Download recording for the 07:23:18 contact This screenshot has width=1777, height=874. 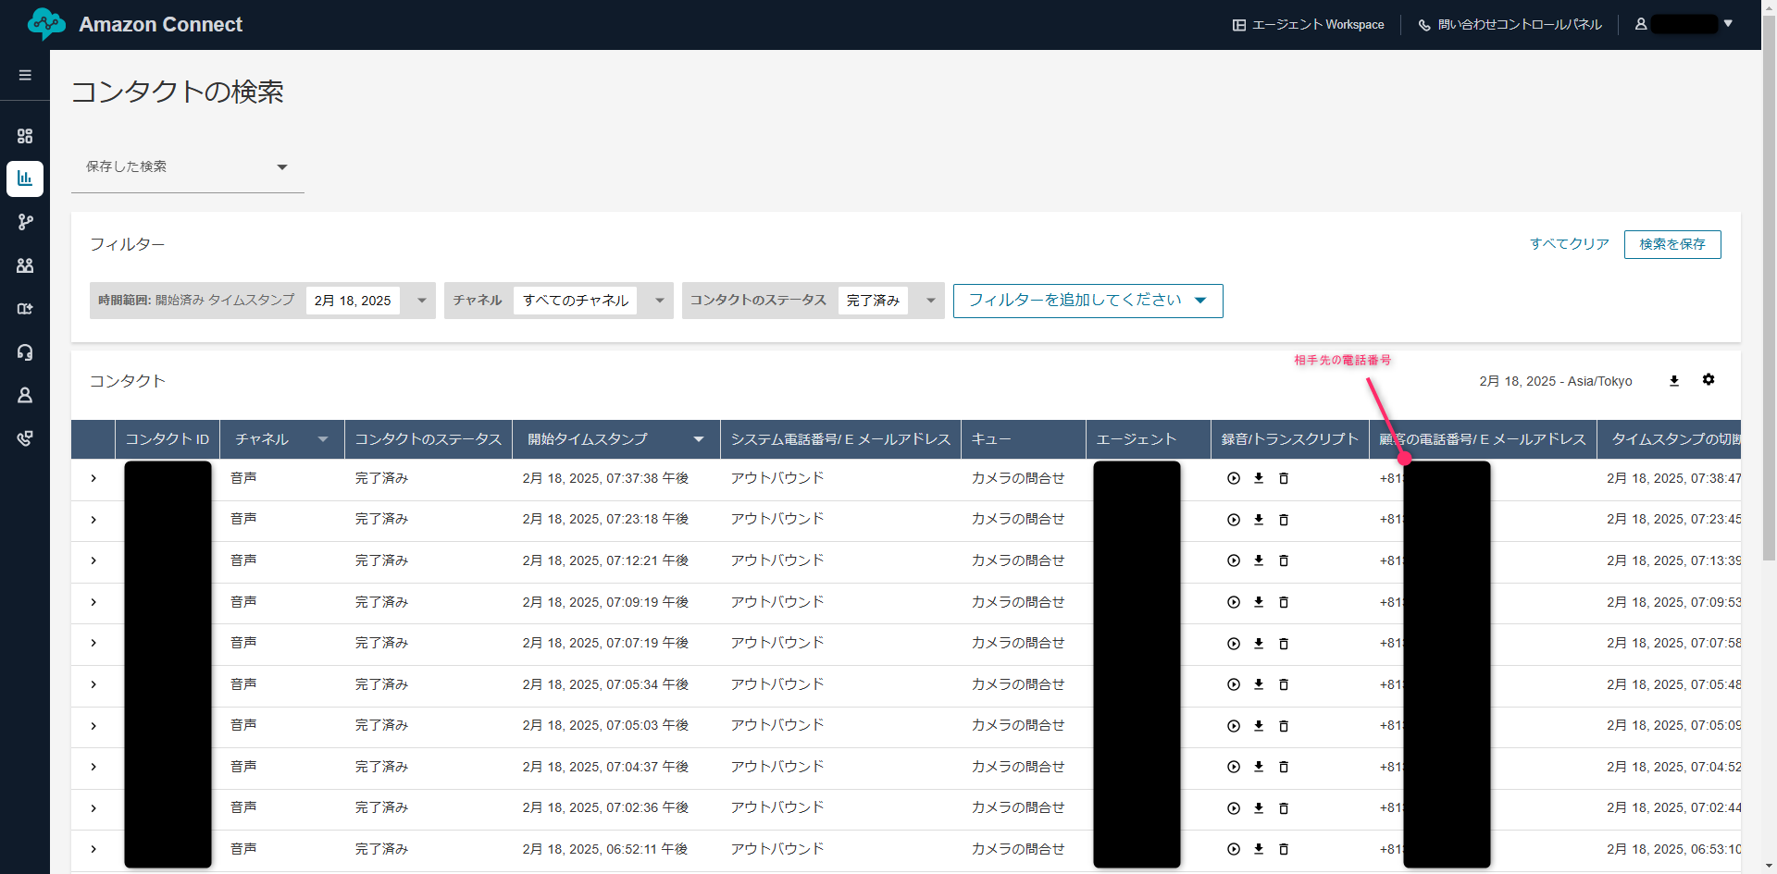click(x=1258, y=520)
